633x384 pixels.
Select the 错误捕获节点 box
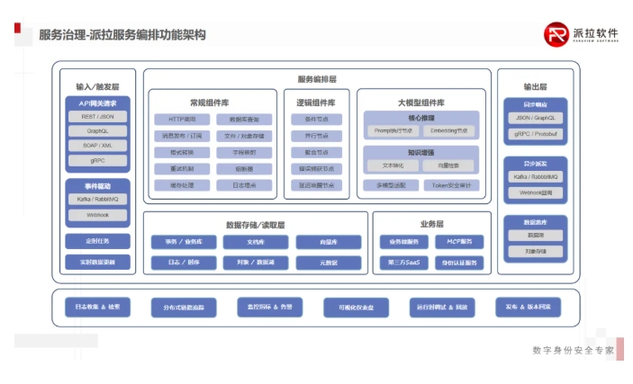tap(317, 169)
